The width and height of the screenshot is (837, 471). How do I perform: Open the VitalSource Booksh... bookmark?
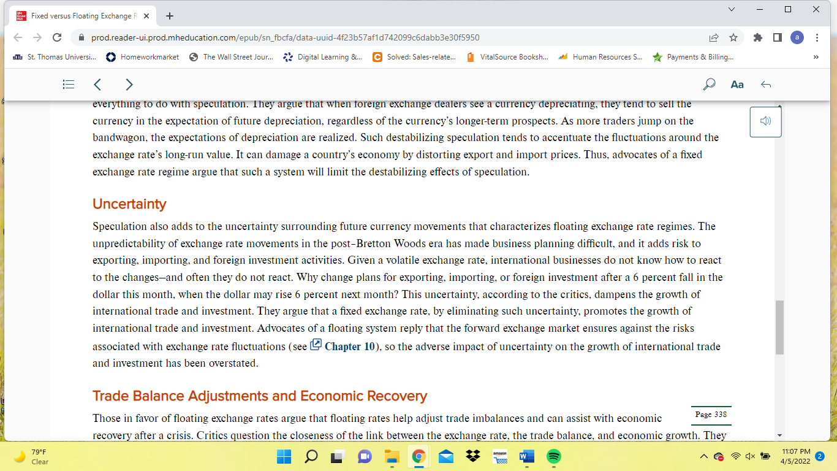(x=507, y=57)
